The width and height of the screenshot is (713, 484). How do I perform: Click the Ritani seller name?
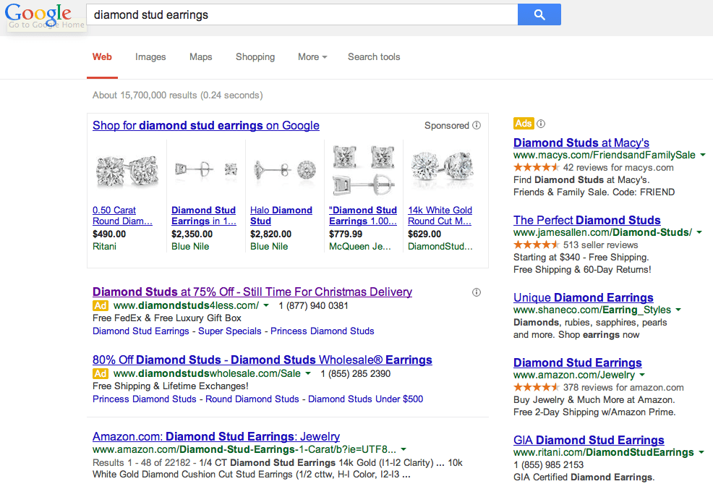tap(105, 247)
